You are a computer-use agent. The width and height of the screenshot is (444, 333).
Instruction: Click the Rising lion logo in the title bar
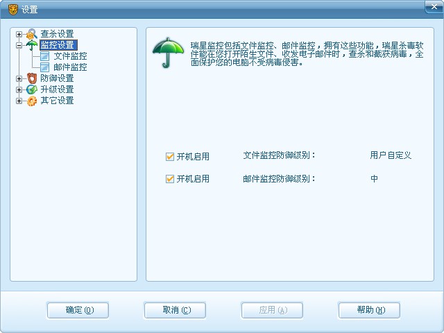click(13, 10)
